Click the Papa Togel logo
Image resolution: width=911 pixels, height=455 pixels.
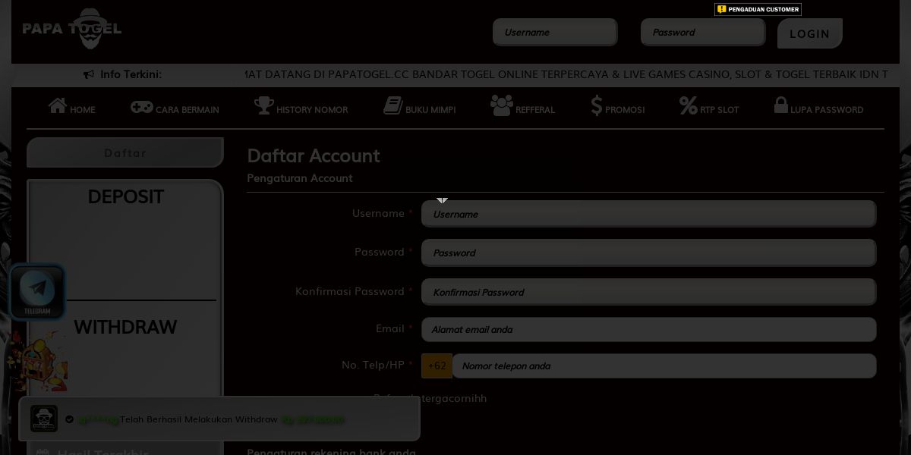point(72,29)
